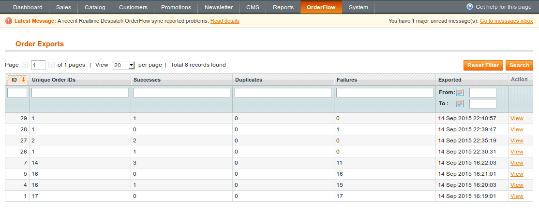Click the Exported date 14 Sep 2015 22:40:57
The width and height of the screenshot is (539, 210).
467,118
